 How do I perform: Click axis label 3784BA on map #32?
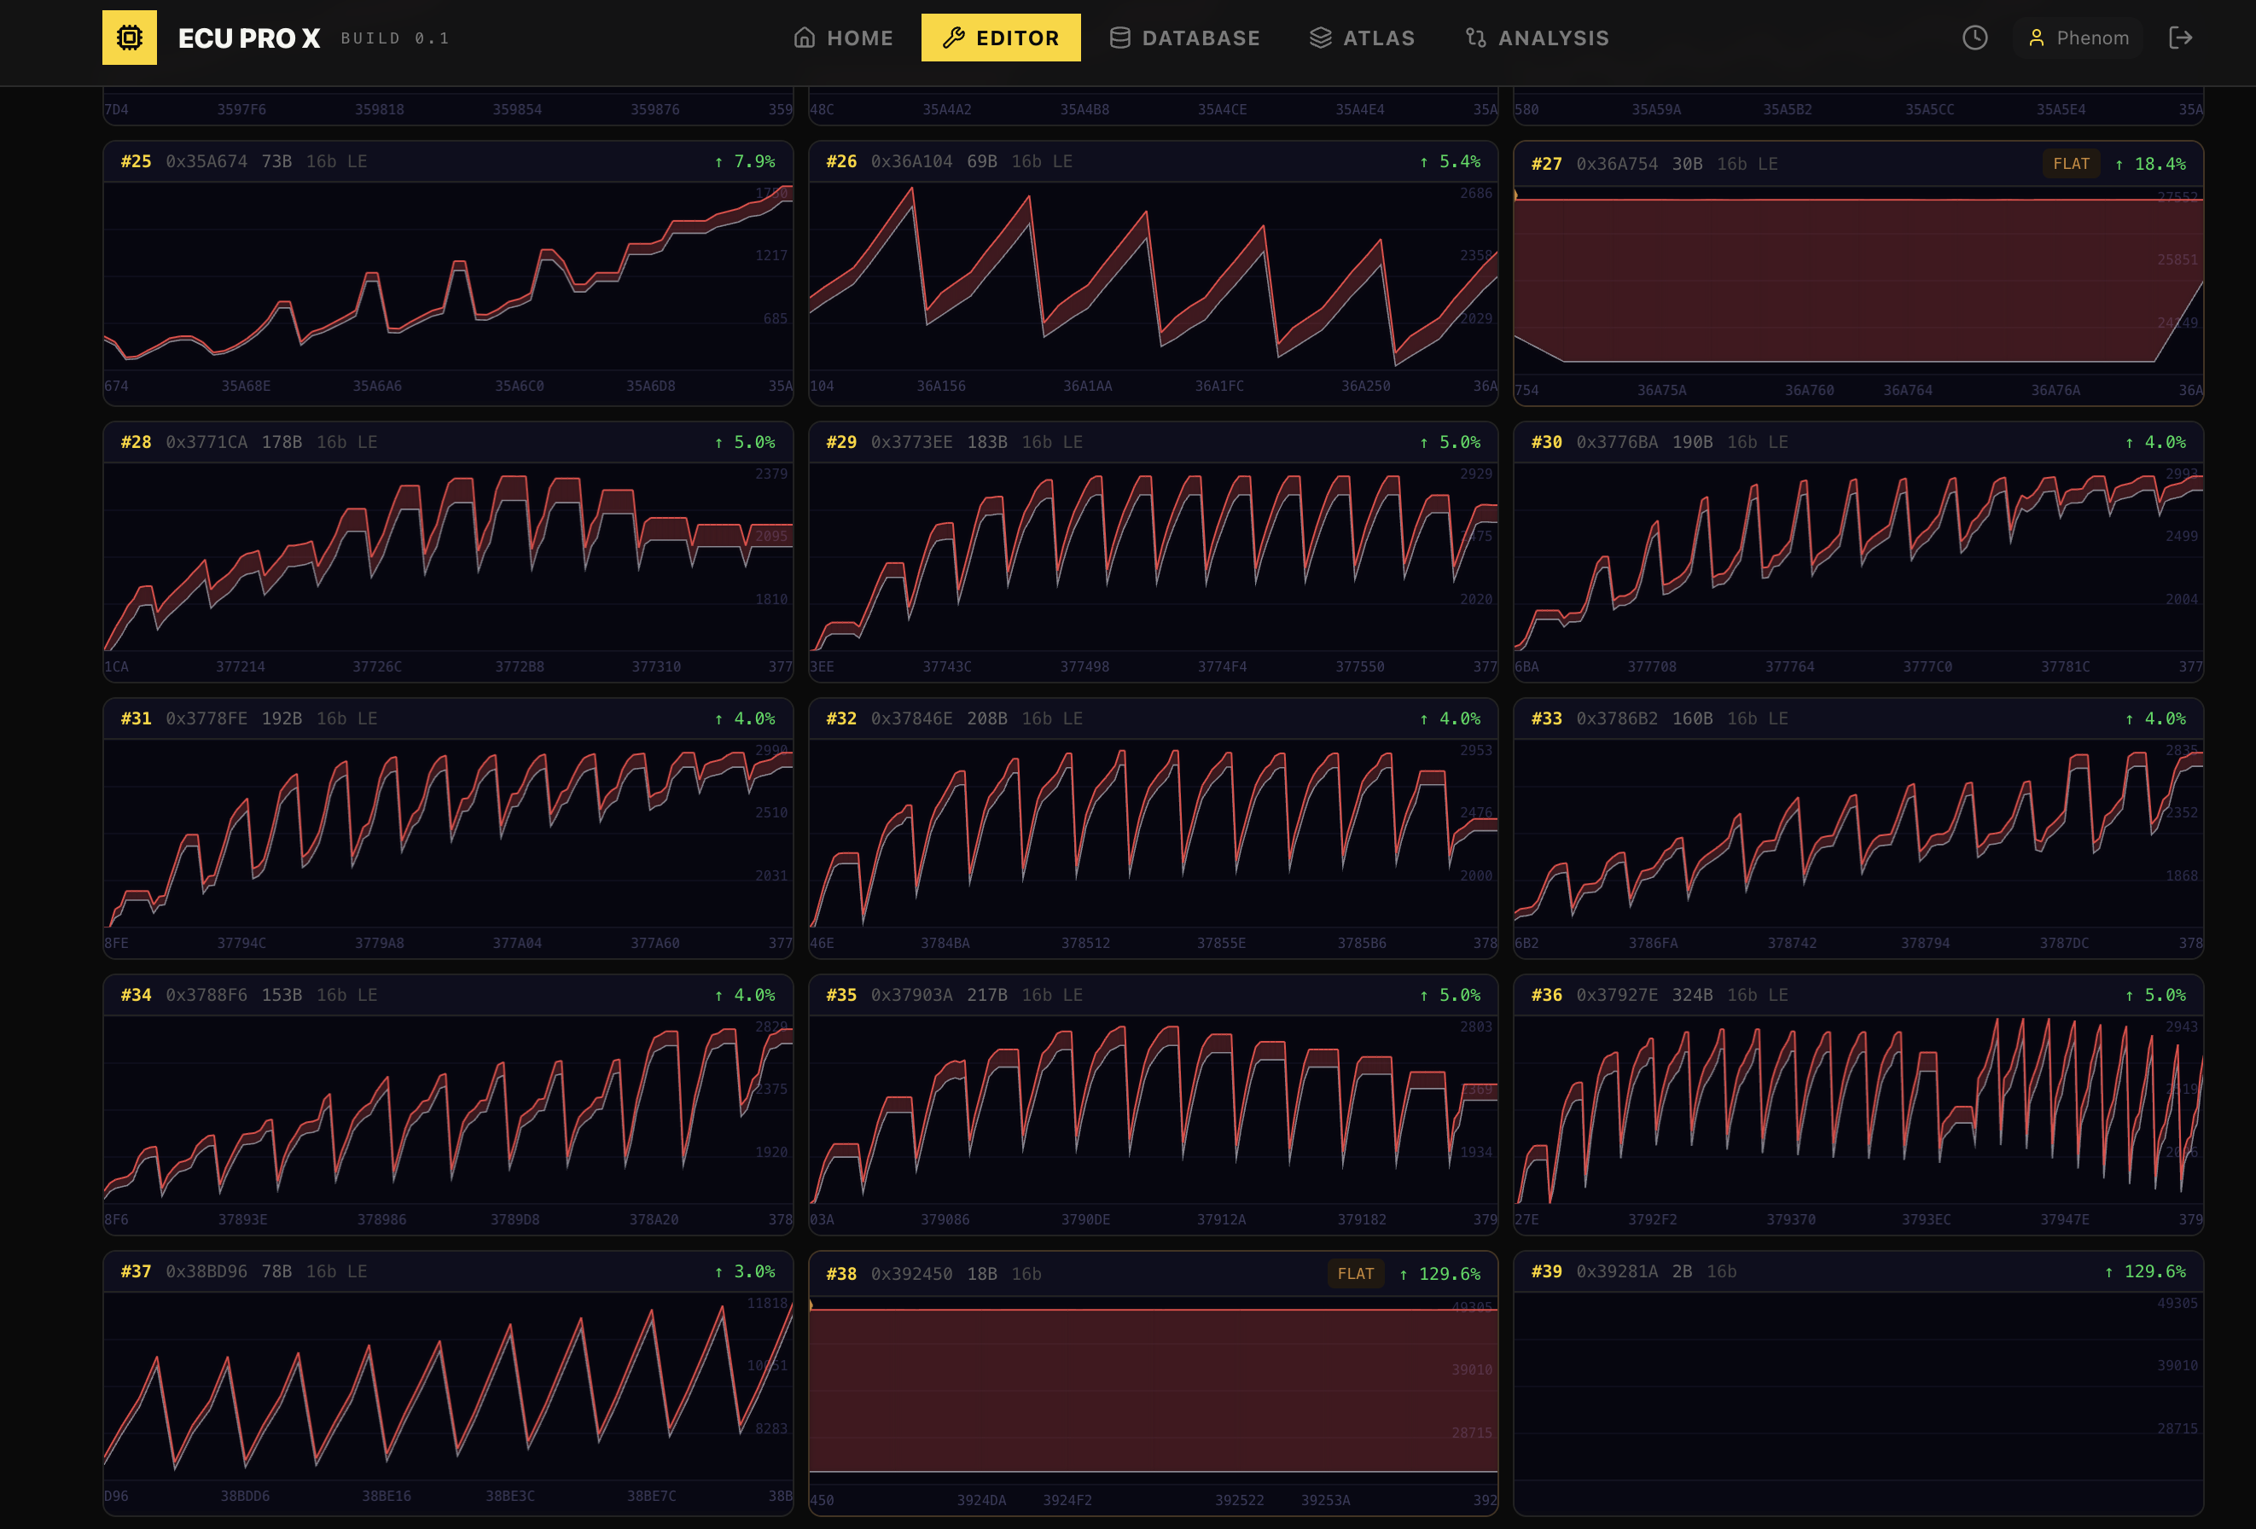coord(945,944)
